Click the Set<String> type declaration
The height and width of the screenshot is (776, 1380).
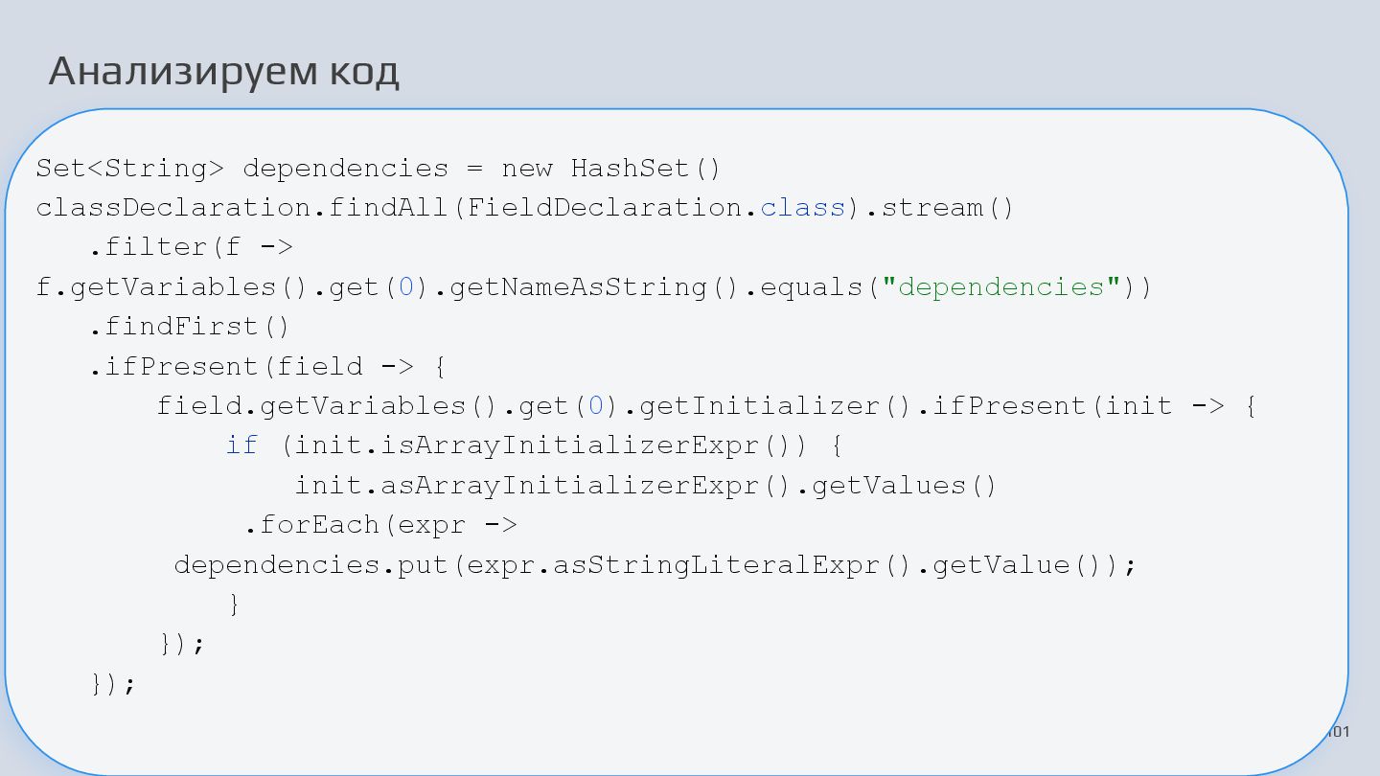(129, 169)
